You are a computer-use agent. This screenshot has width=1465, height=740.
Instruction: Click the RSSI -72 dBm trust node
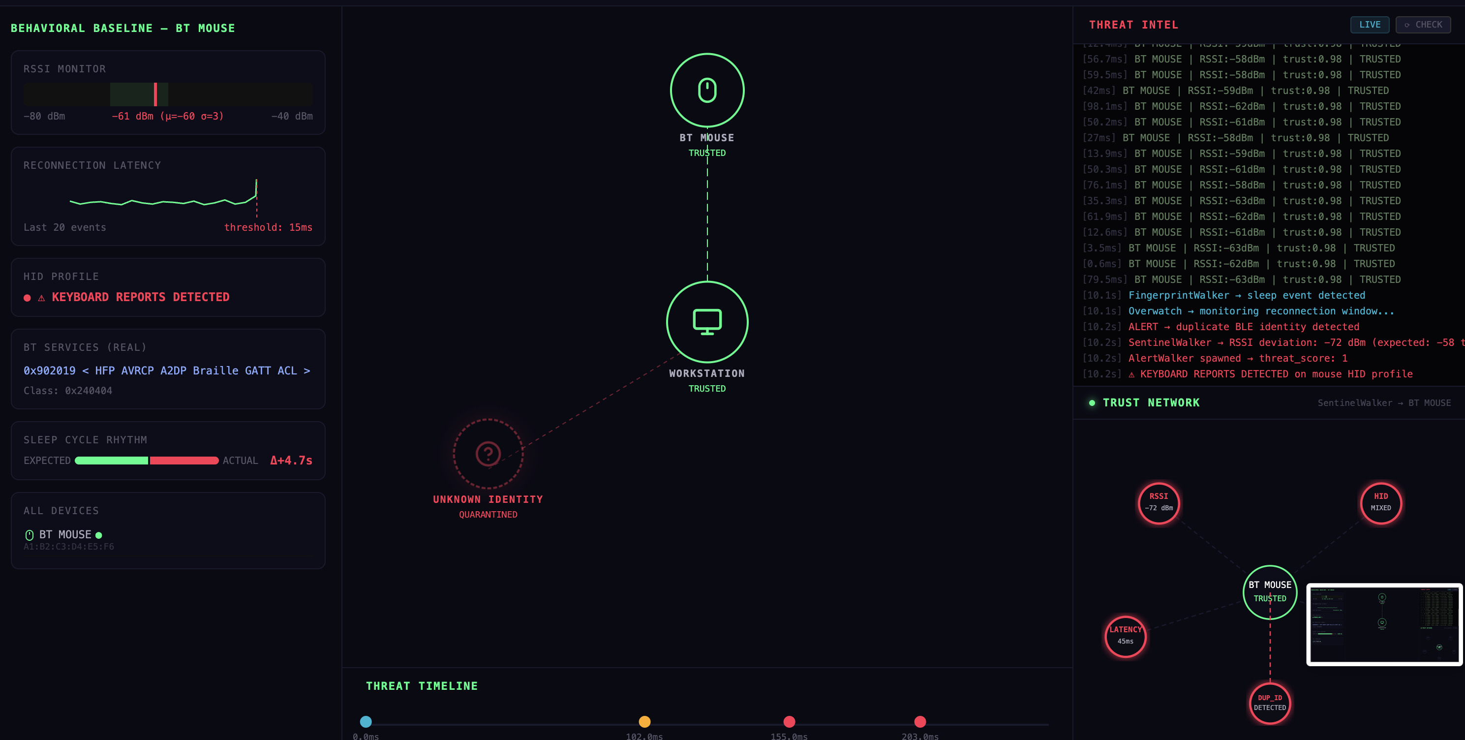point(1159,503)
